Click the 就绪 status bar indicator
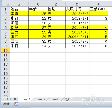Screen dimensions: 112x108 pyautogui.click(x=6, y=104)
